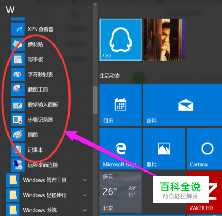Screen dimensions: 222x216
Task: Launch 远程桌面连接 icon
Action: point(18,165)
